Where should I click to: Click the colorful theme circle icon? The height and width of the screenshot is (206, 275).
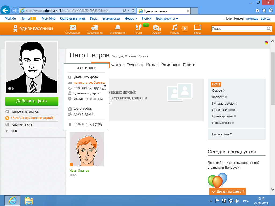[x=266, y=43]
